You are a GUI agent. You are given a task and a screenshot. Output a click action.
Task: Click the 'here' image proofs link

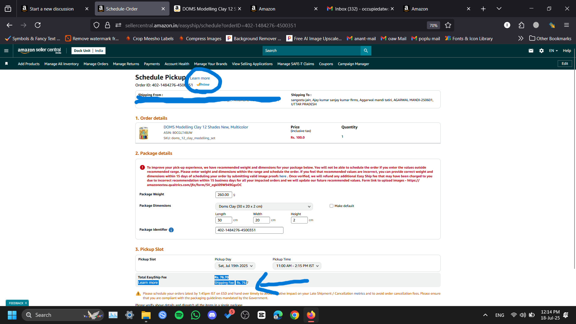pyautogui.click(x=283, y=176)
